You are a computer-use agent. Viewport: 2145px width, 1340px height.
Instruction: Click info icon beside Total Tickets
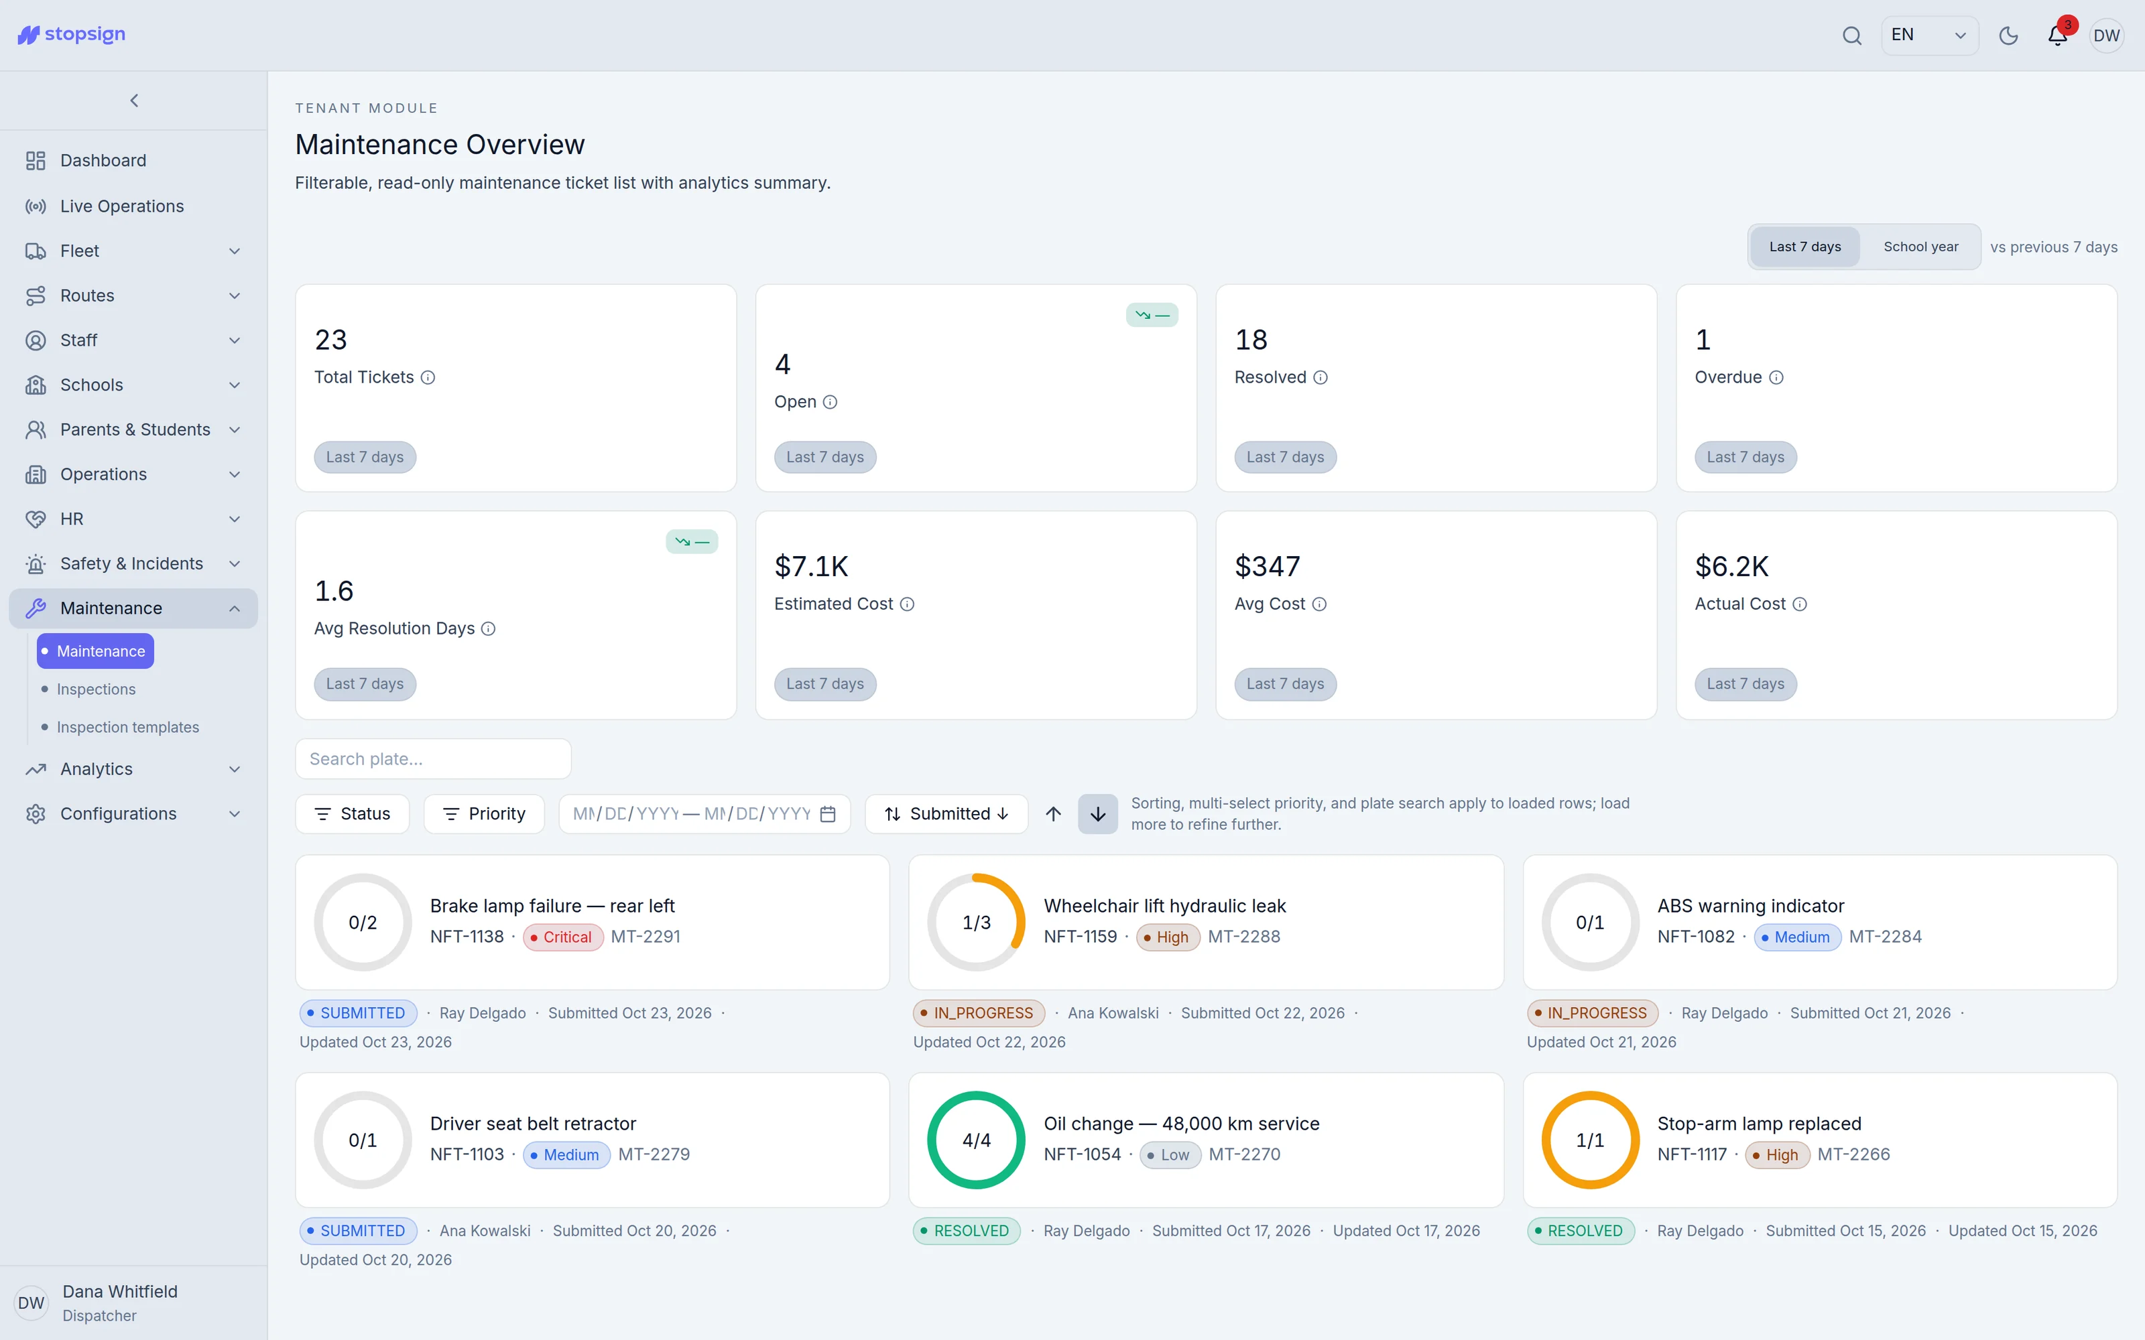428,377
